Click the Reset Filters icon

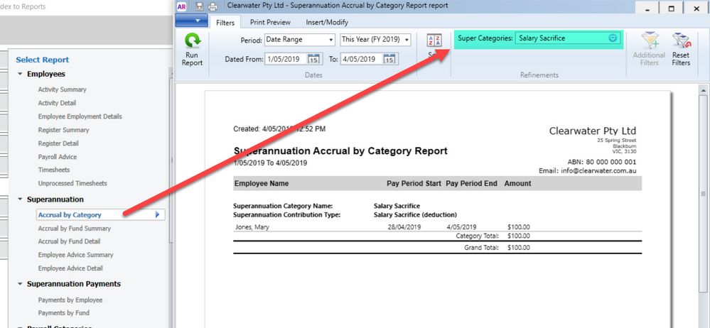681,41
